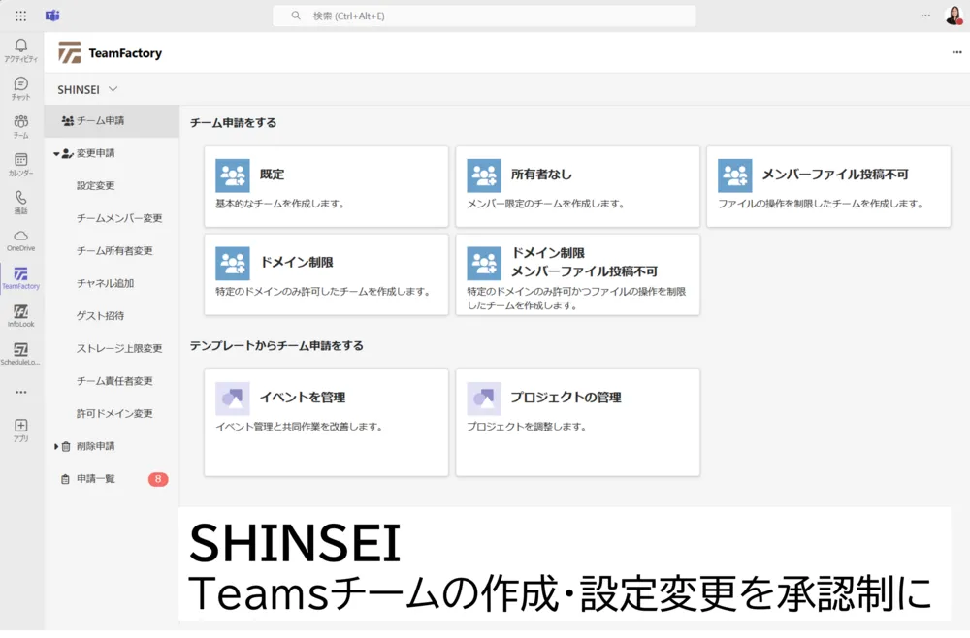Viewport: 970px width, 638px height.
Task: Click text 特定のドメインのみ許可したチームを作成します。
Action: (x=324, y=291)
